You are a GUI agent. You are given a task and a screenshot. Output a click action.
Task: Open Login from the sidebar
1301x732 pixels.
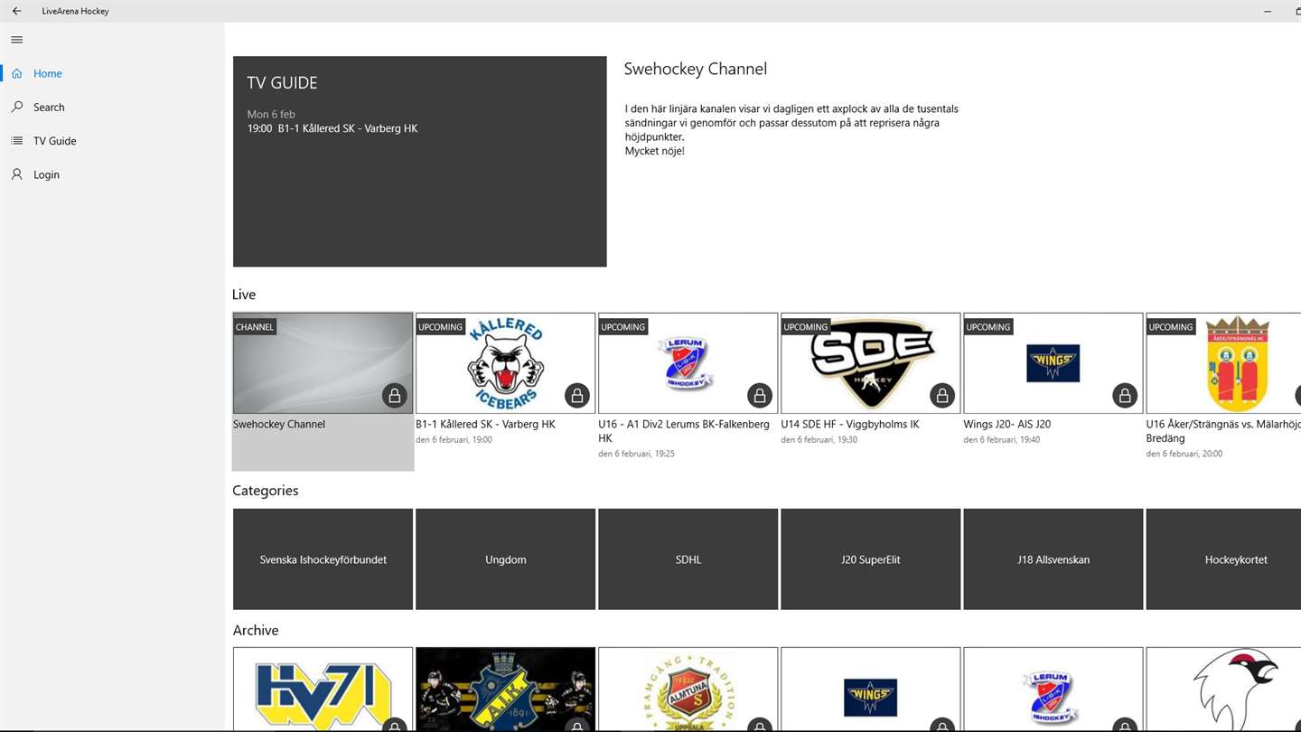tap(112, 174)
